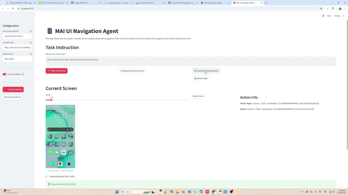Adjust the Zoom slider handle
The image size is (348, 195).
(x=51, y=100)
